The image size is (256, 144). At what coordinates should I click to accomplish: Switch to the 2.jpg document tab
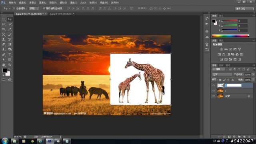[60, 14]
